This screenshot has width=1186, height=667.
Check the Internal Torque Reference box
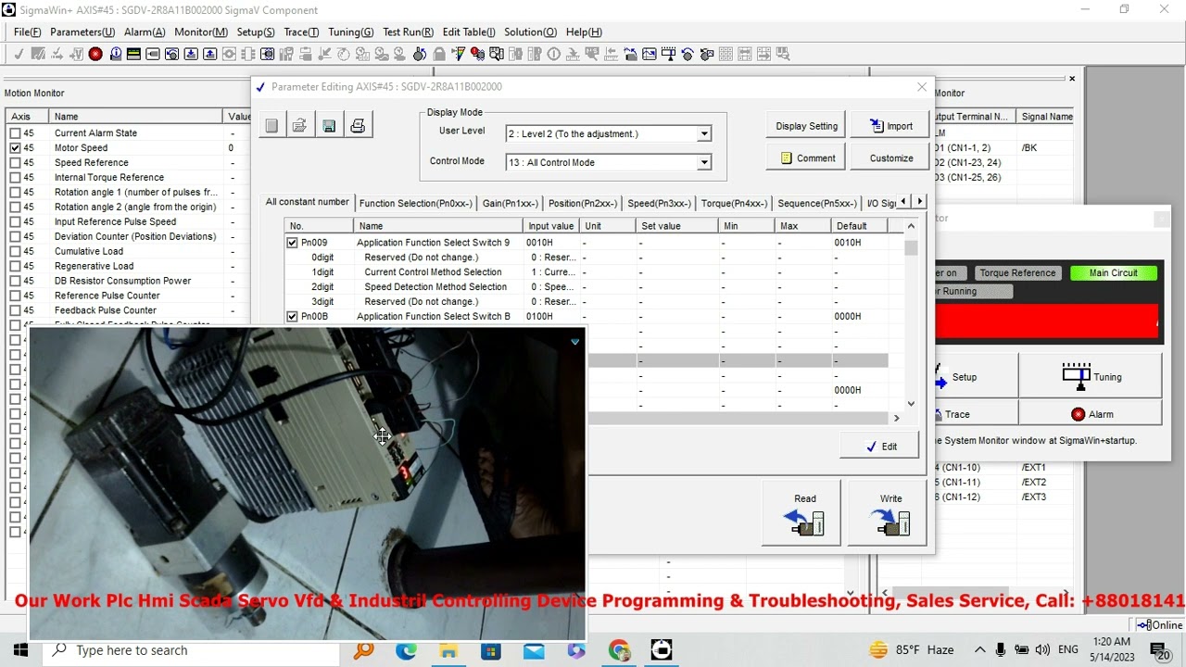tap(15, 178)
